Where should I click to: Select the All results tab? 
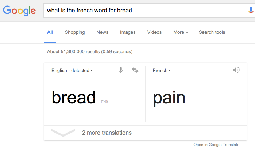pos(50,32)
